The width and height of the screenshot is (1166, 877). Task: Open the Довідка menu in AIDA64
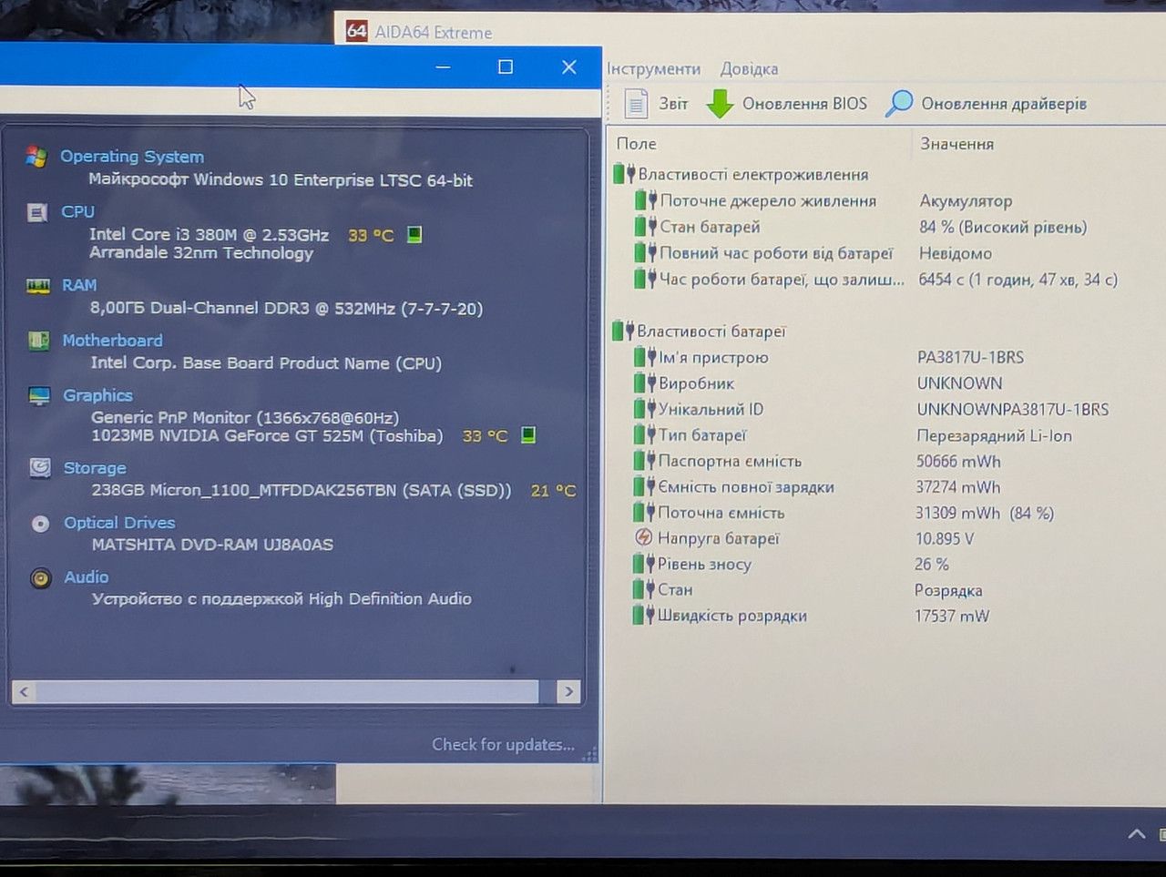pos(749,69)
